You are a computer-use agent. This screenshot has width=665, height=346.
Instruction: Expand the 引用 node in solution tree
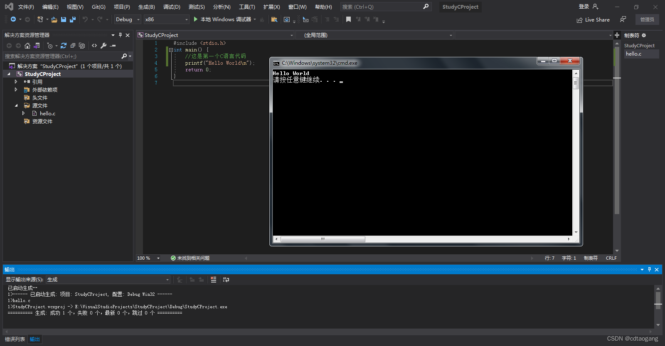tap(16, 82)
